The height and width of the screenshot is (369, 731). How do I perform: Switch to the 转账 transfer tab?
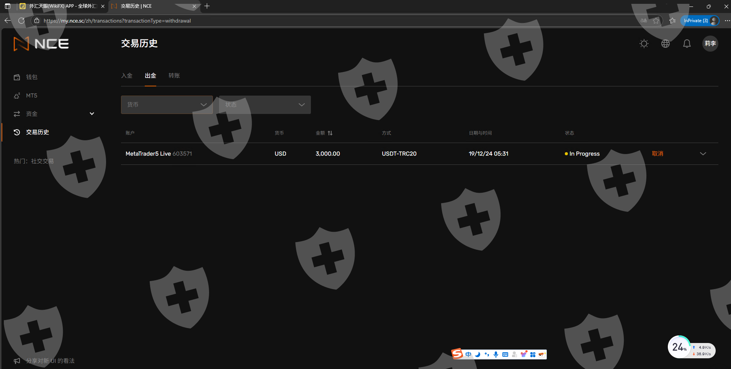174,76
